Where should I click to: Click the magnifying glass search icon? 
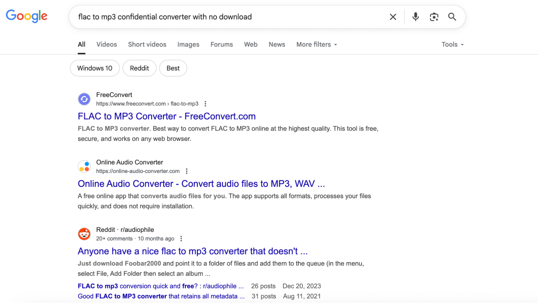pyautogui.click(x=452, y=17)
